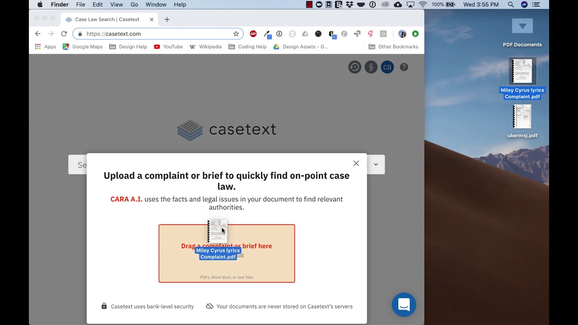Image resolution: width=578 pixels, height=325 pixels.
Task: Open the File menu
Action: point(81,5)
